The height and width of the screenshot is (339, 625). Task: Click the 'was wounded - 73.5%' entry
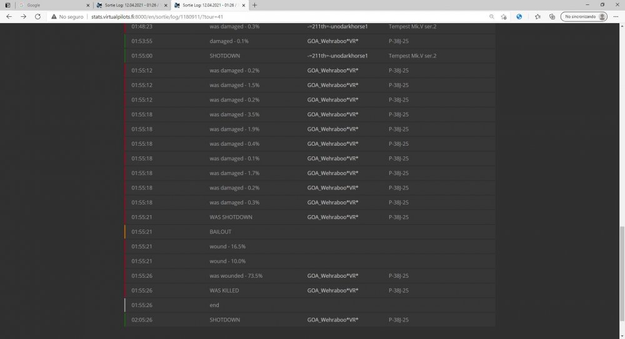point(236,276)
